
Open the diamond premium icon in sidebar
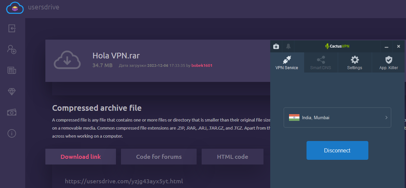pos(12,92)
